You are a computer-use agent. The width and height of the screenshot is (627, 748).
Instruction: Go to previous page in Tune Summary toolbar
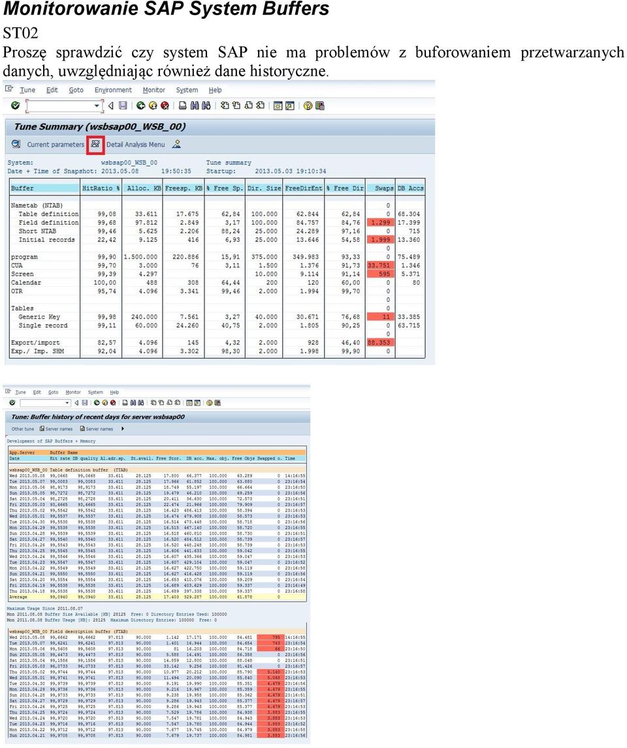(236, 105)
